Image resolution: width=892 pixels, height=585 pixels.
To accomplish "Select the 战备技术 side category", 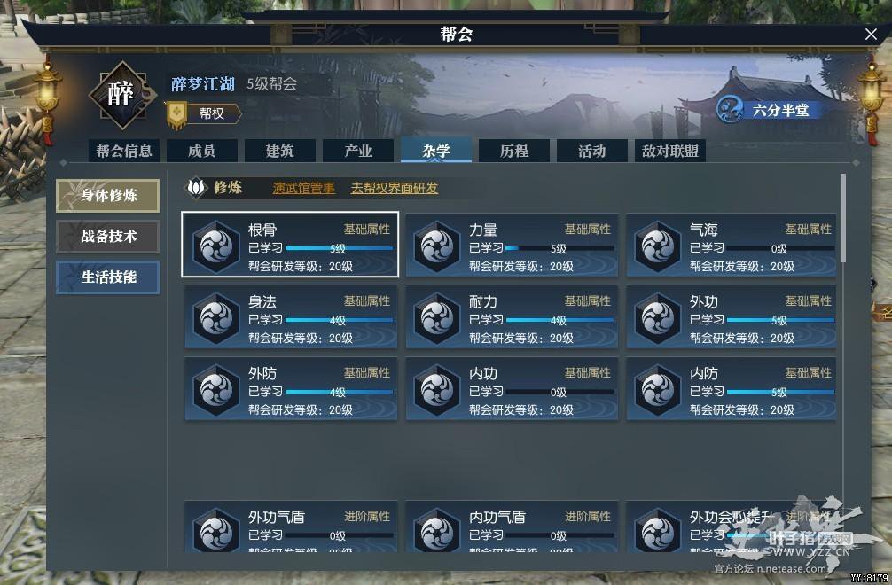I will 108,237.
